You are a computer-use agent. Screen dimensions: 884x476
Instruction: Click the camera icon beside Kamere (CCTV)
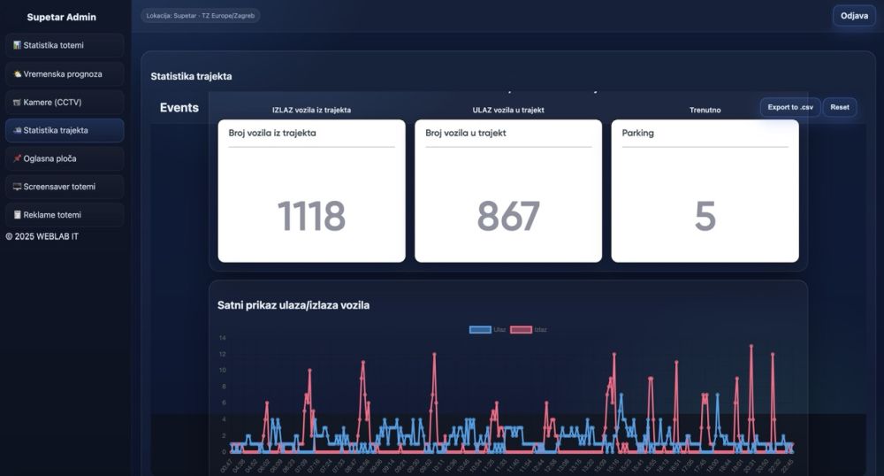click(17, 103)
